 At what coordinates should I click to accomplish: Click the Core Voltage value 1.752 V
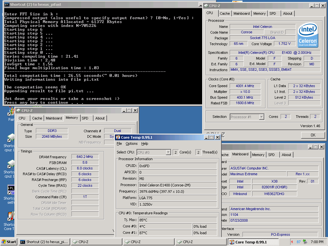click(x=284, y=44)
